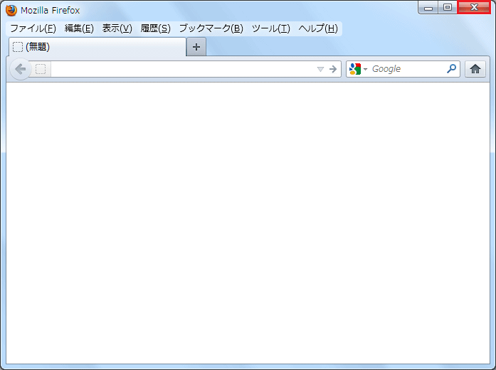
Task: Open the ファイル(F) menu
Action: [33, 28]
